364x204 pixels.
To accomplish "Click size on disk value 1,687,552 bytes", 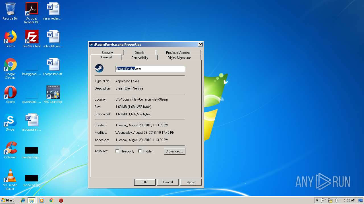I will tap(133, 114).
